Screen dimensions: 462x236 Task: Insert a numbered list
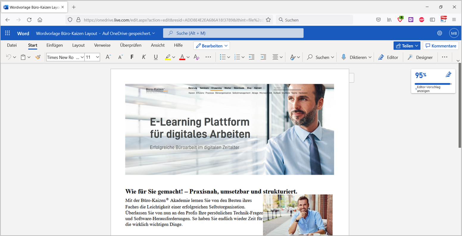tap(237, 57)
